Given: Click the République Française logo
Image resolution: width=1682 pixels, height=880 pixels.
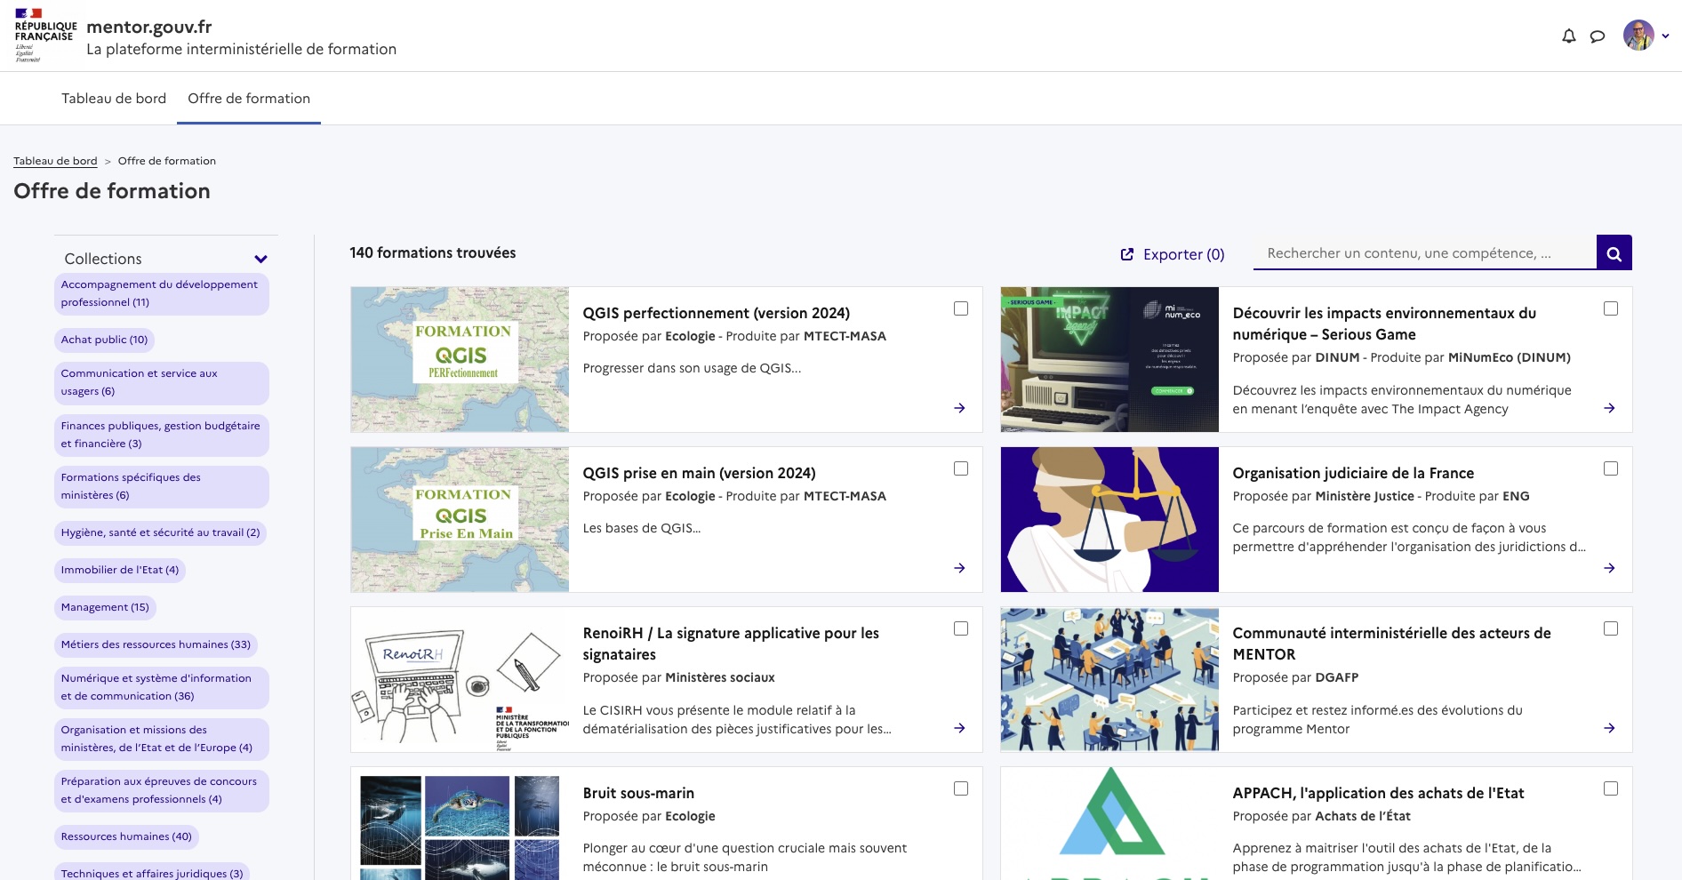Looking at the screenshot, I should (x=45, y=36).
